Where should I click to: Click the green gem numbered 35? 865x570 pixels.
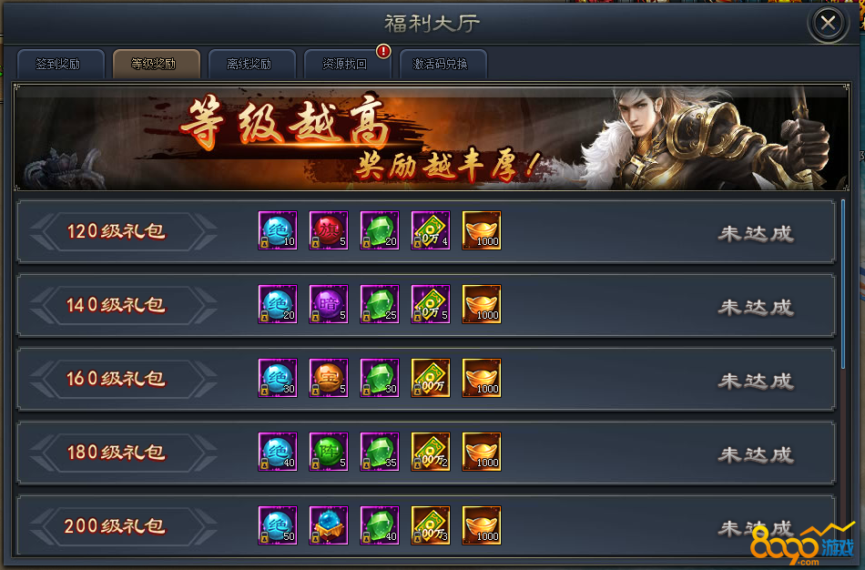(380, 452)
